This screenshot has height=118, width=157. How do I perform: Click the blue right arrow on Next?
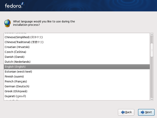(x=142, y=112)
